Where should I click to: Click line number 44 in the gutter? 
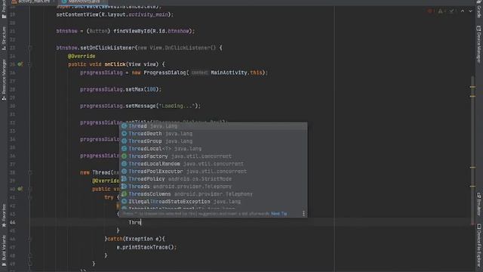[x=13, y=222]
